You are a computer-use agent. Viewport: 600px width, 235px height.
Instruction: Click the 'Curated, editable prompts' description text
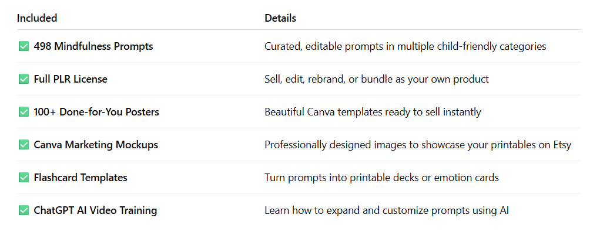pyautogui.click(x=405, y=46)
